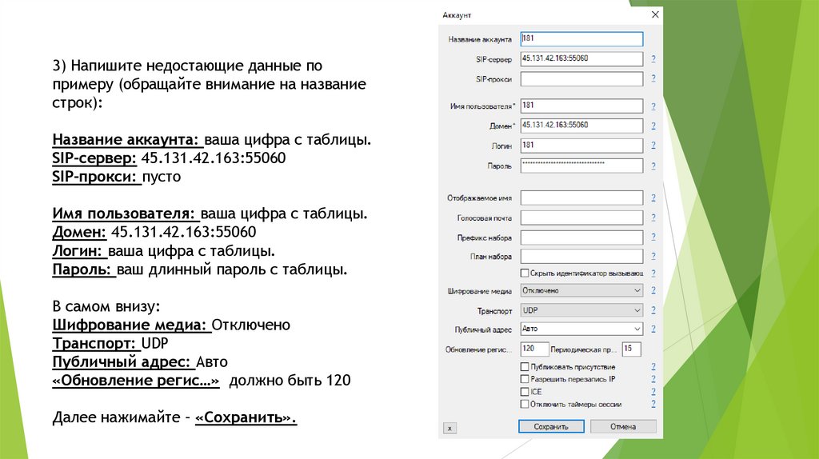Click the small x button at the dialog's bottom left
819x459 pixels.
449,428
